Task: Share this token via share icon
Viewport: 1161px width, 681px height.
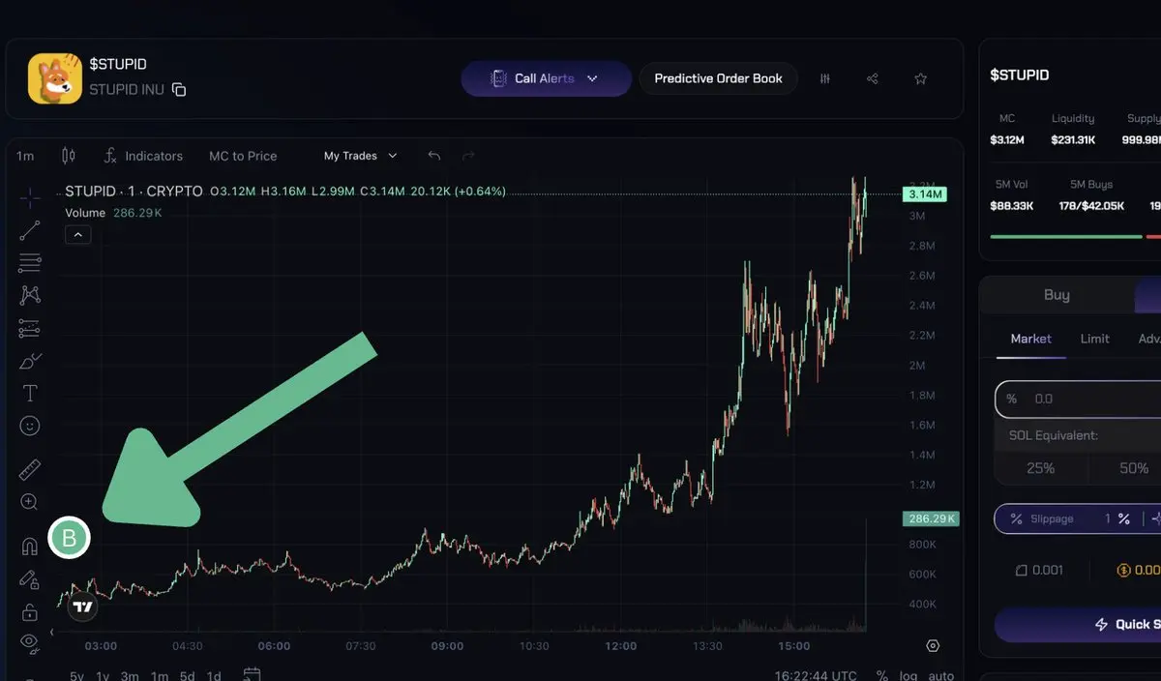Action: click(x=873, y=78)
